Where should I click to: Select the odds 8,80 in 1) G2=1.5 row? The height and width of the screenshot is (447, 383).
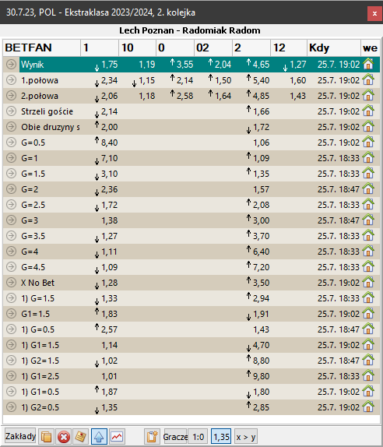coord(261,361)
